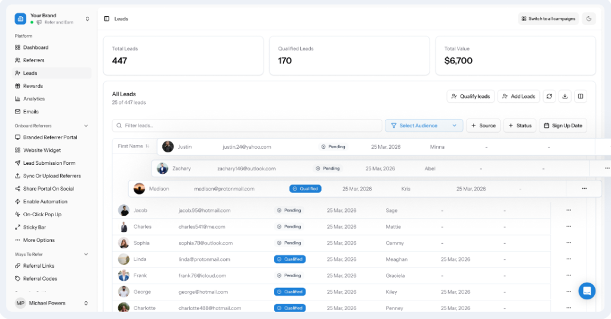Click the Qualified Leads 170 card
Viewport: 611px width, 319px height.
coord(350,56)
